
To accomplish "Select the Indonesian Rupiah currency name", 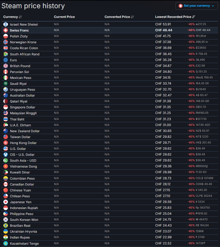I will (x=24, y=208).
